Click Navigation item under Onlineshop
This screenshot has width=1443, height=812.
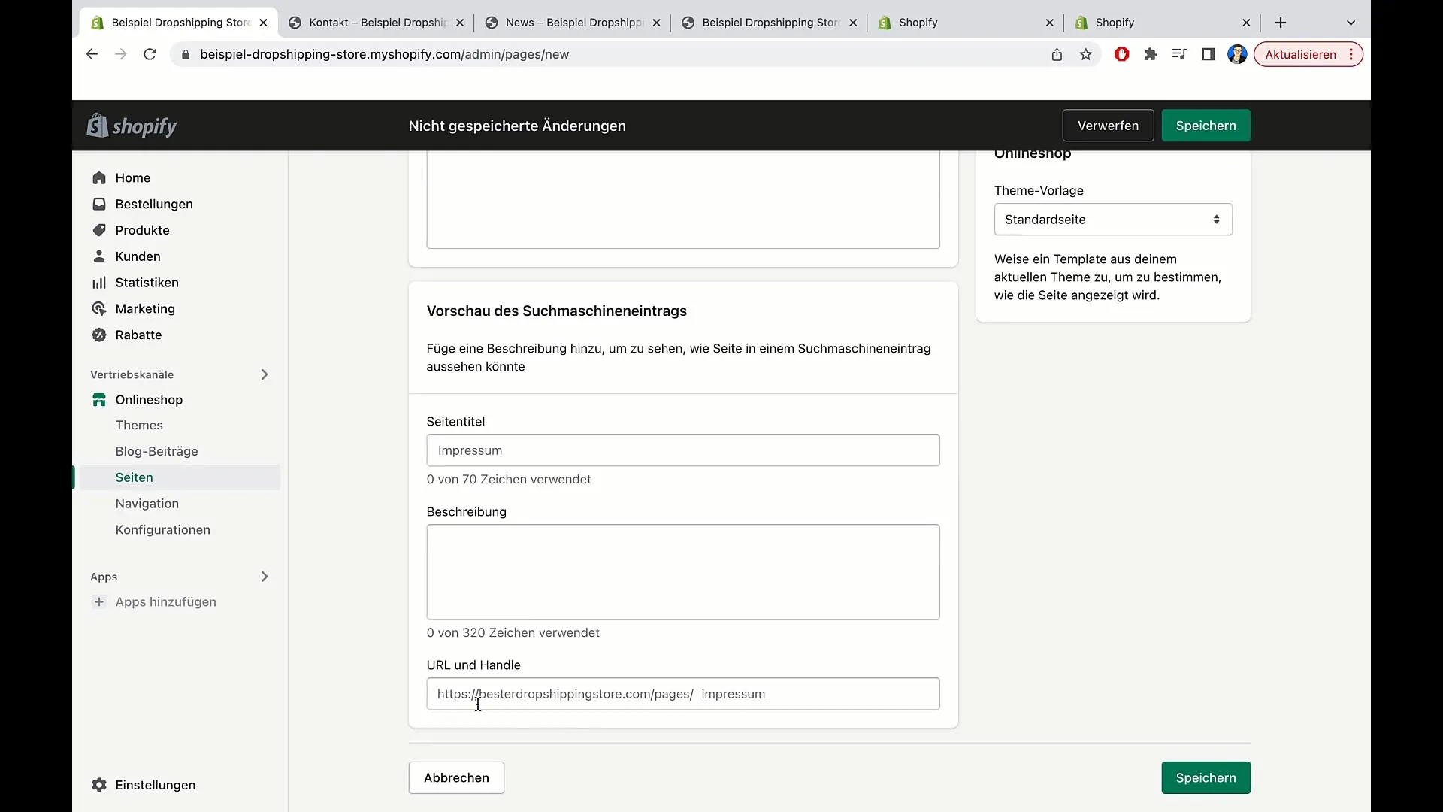tap(147, 503)
